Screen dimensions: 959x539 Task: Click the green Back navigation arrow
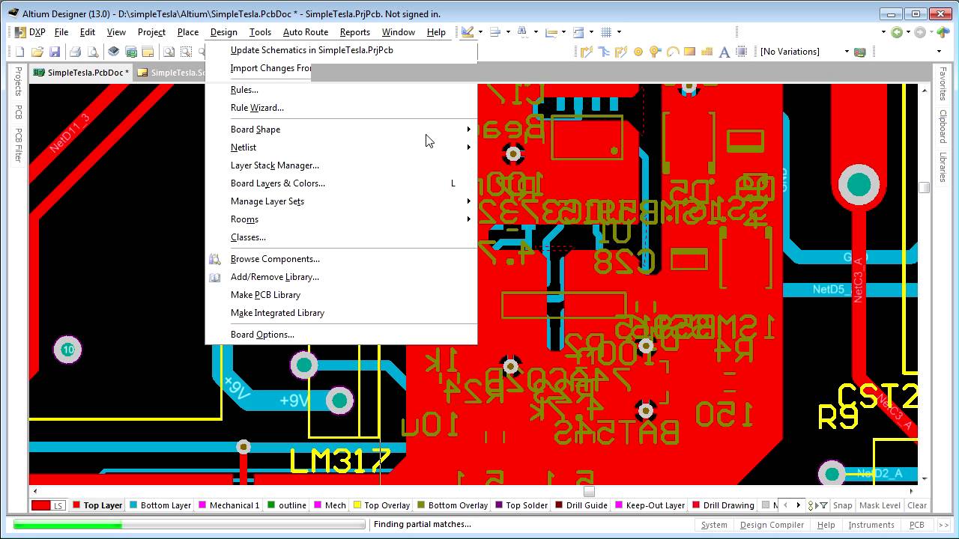tap(897, 32)
